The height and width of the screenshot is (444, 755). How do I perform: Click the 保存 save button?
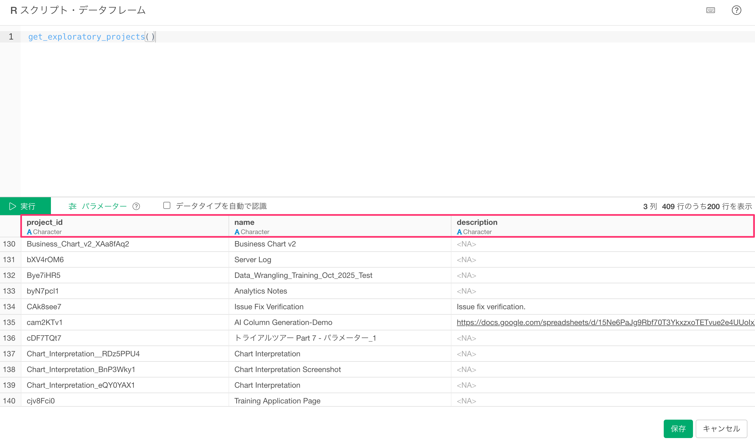pyautogui.click(x=678, y=428)
